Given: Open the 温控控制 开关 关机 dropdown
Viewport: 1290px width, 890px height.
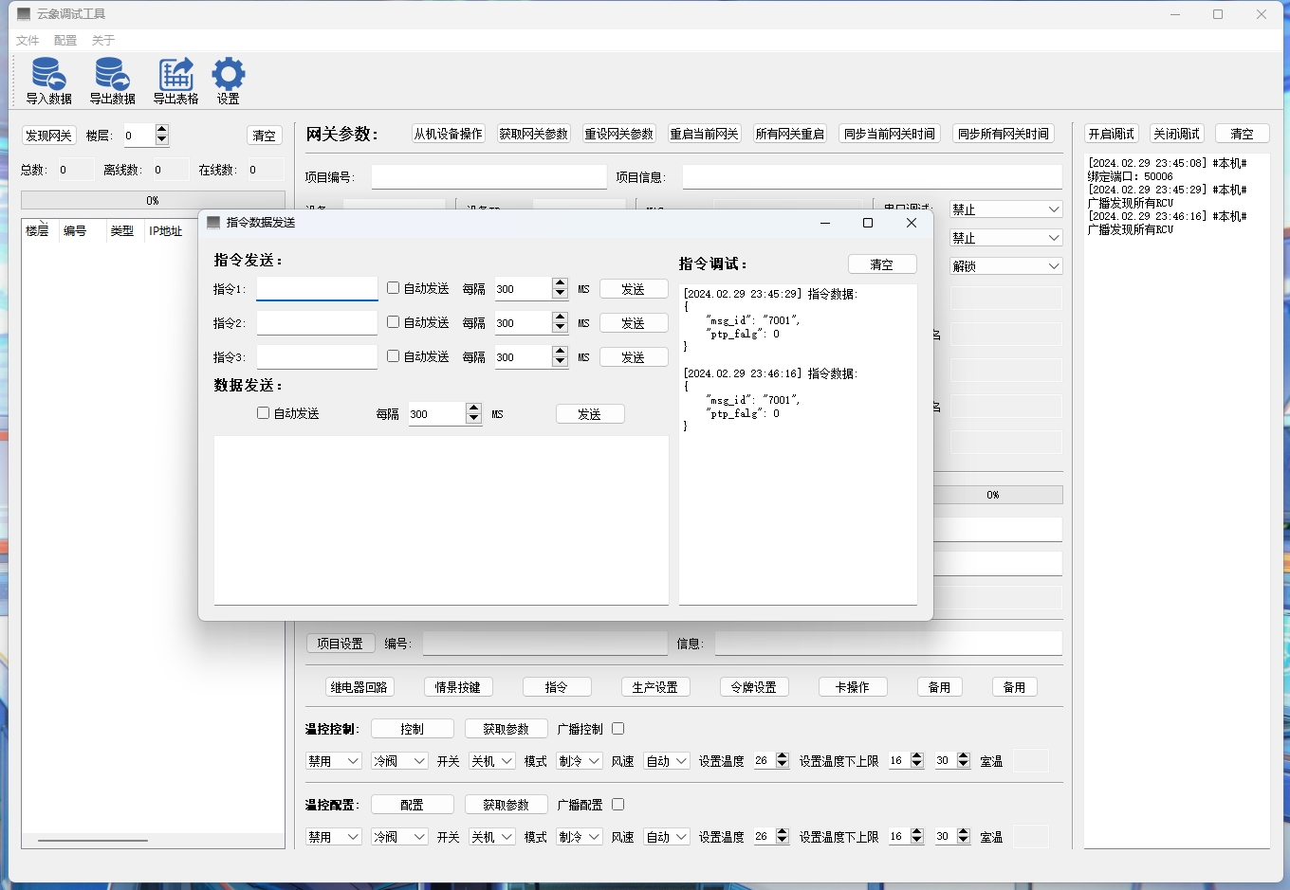Looking at the screenshot, I should tap(492, 761).
